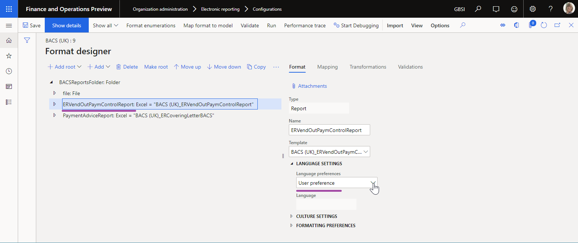Expand the Culture Settings section
The width and height of the screenshot is (578, 243).
click(316, 216)
